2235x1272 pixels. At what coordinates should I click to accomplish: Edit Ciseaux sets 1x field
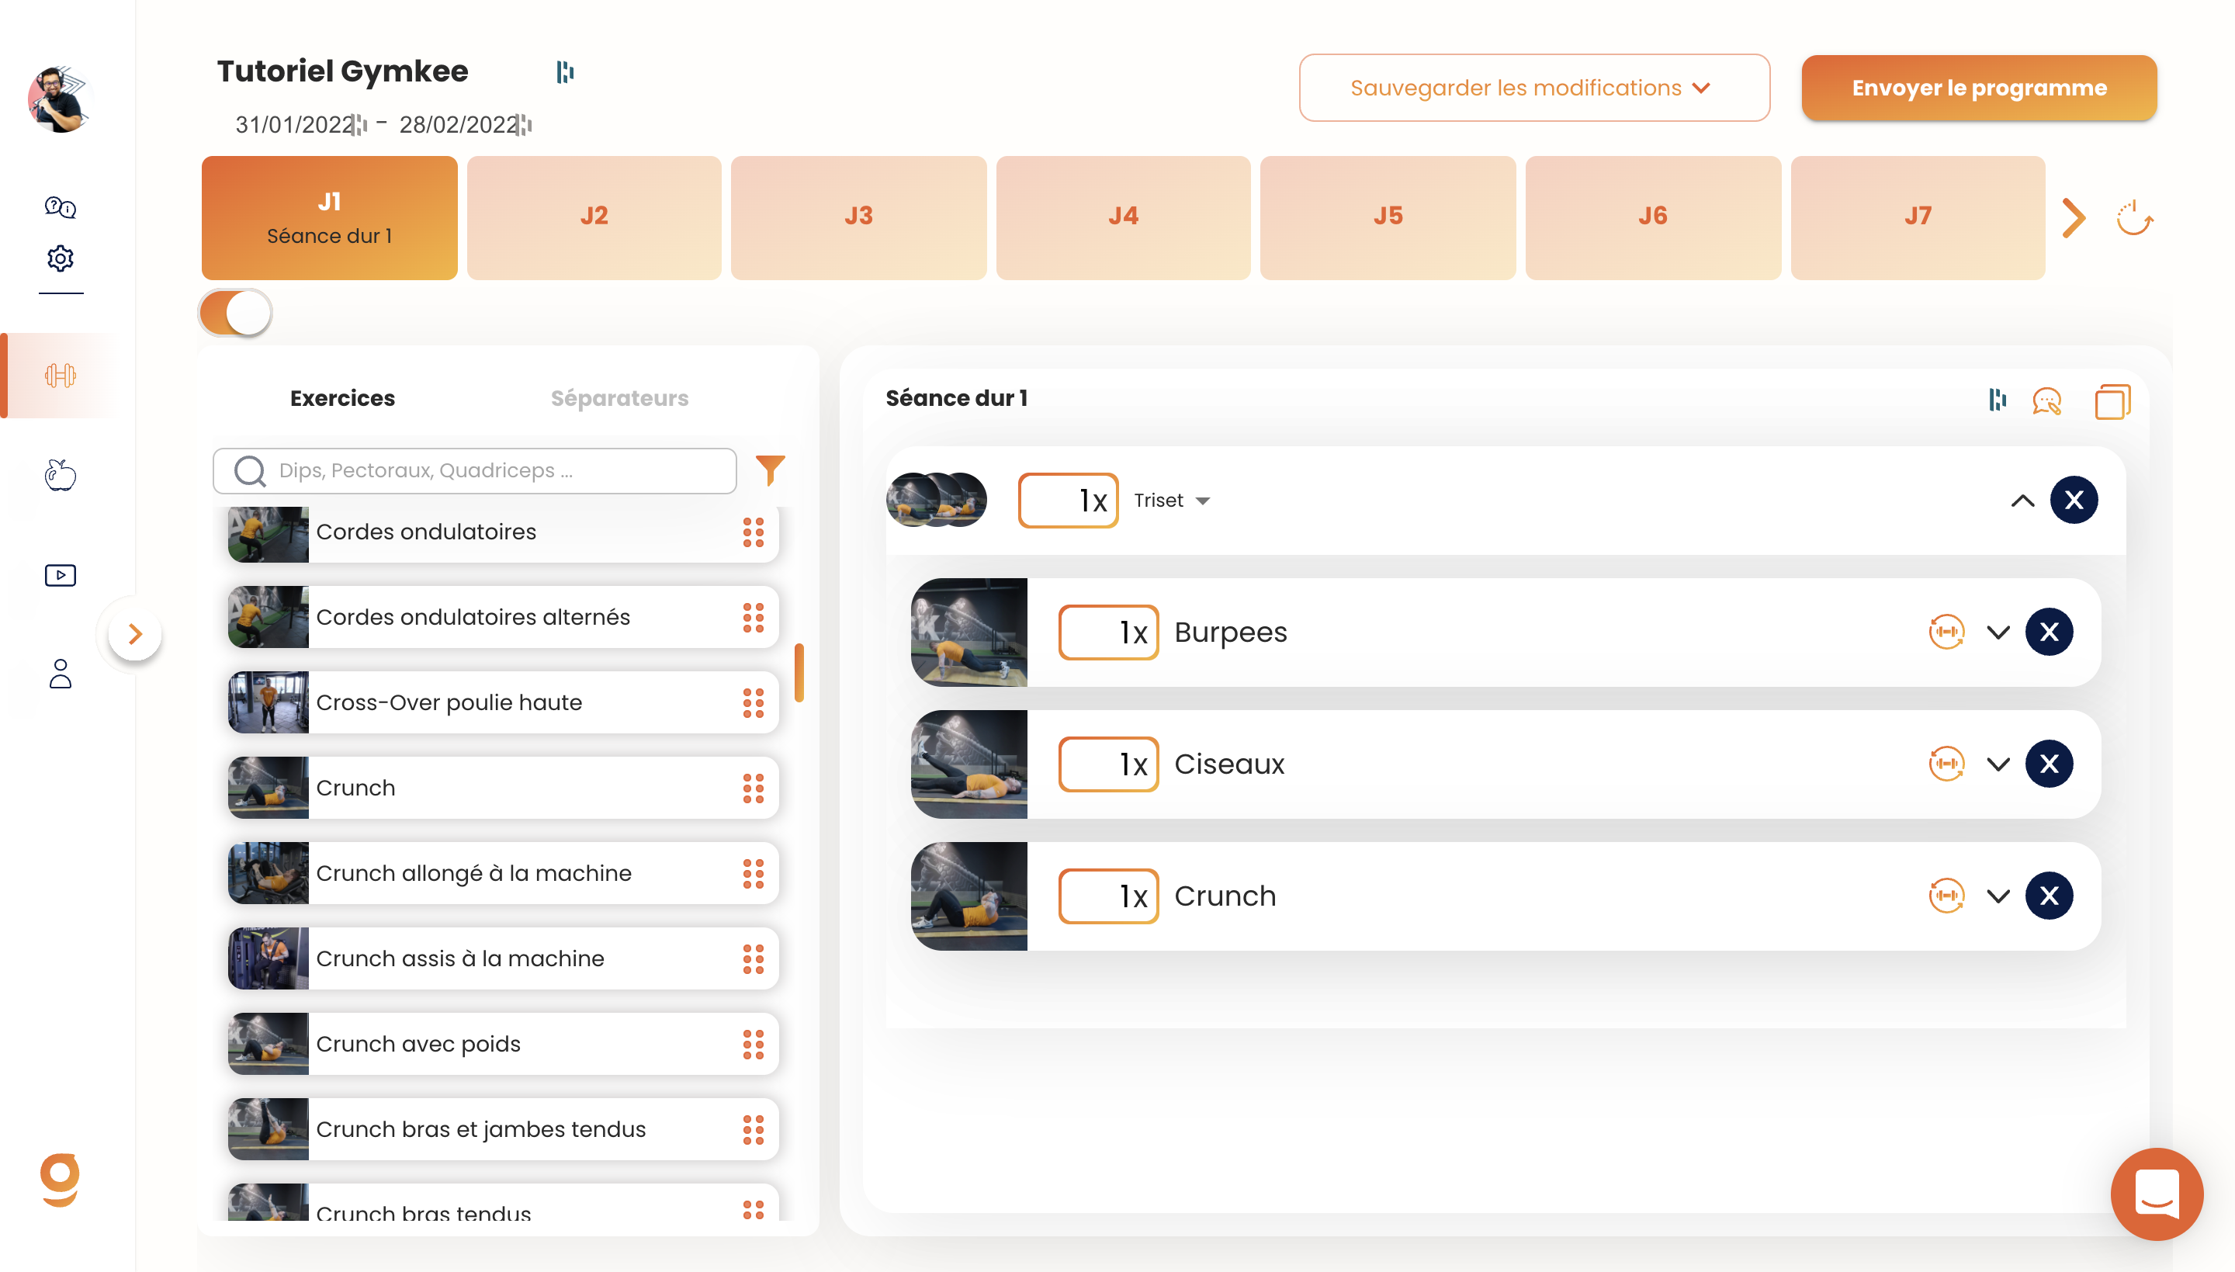pos(1107,764)
